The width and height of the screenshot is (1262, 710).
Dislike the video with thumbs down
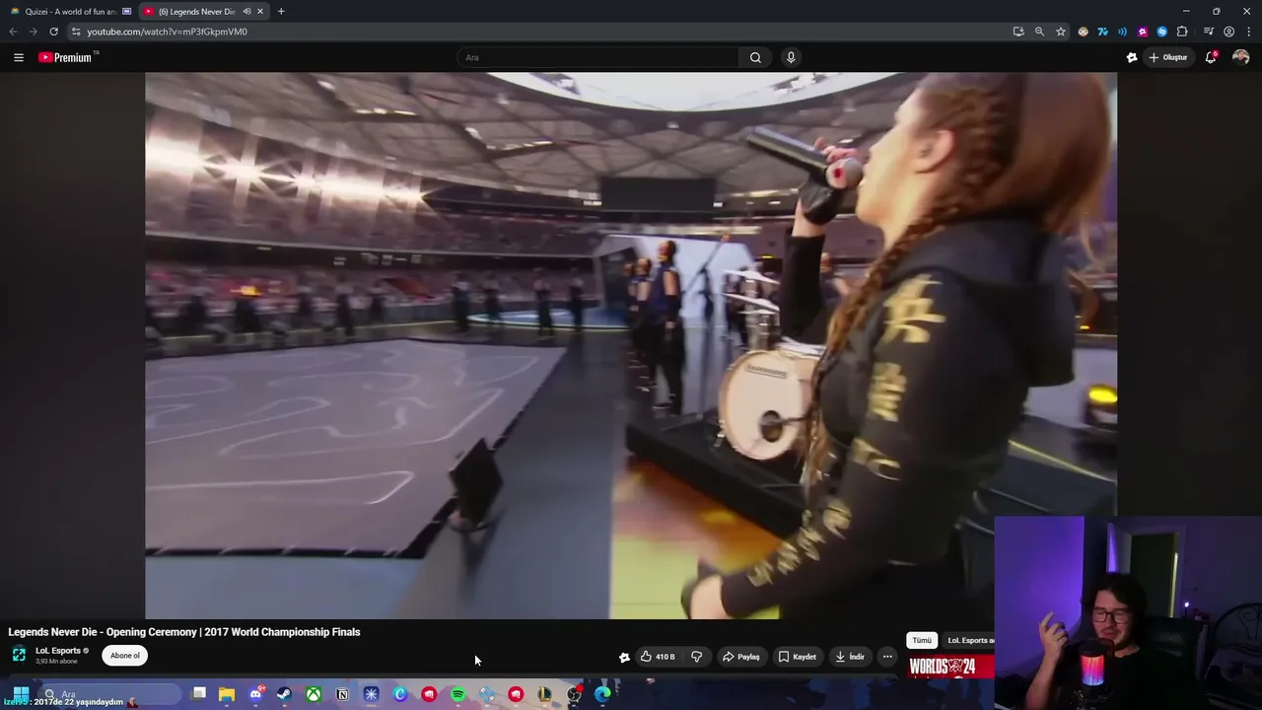(696, 656)
